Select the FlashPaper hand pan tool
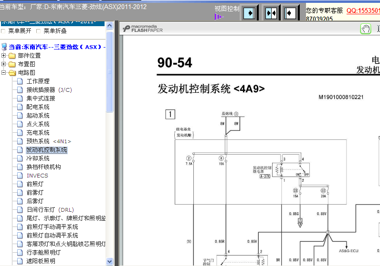 click(366, 29)
